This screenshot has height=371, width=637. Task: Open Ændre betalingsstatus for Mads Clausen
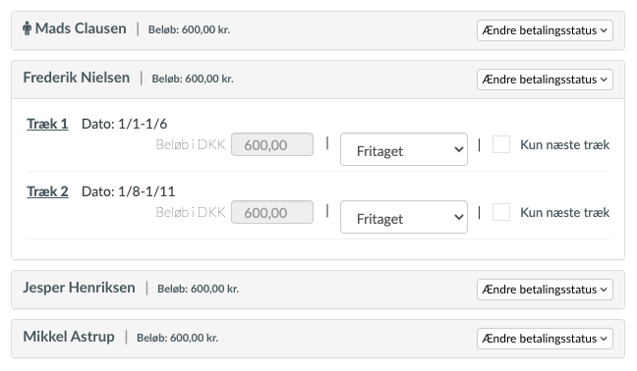coord(545,30)
